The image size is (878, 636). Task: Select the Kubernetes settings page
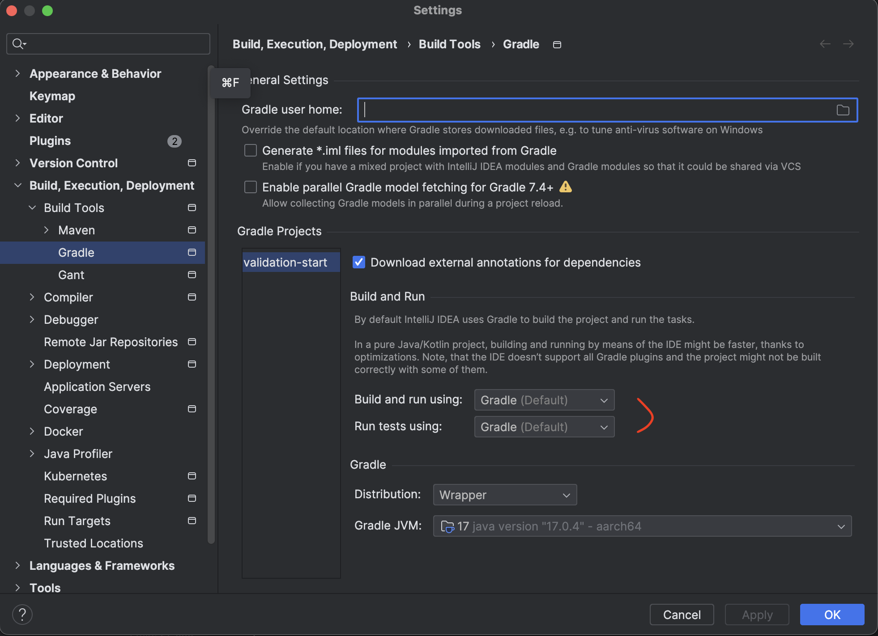point(76,476)
